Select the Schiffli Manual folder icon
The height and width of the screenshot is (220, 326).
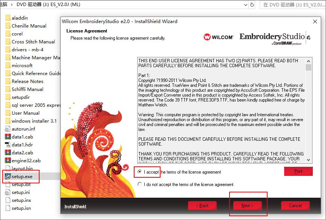click(x=8, y=89)
